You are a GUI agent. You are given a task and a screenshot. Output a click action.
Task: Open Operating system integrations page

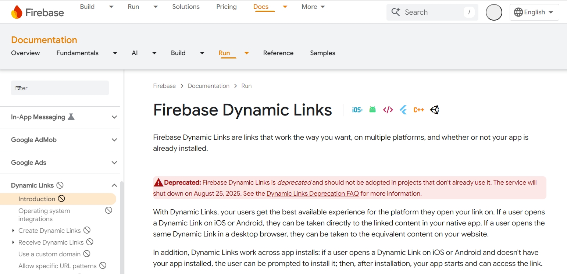pyautogui.click(x=44, y=215)
